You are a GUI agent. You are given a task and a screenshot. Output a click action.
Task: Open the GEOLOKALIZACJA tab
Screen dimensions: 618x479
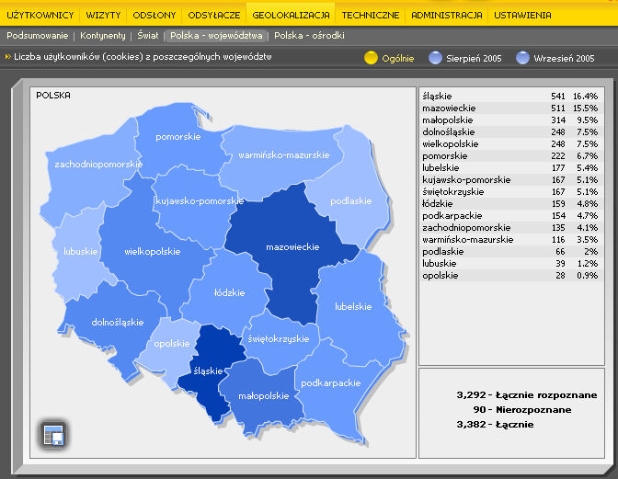pyautogui.click(x=291, y=16)
